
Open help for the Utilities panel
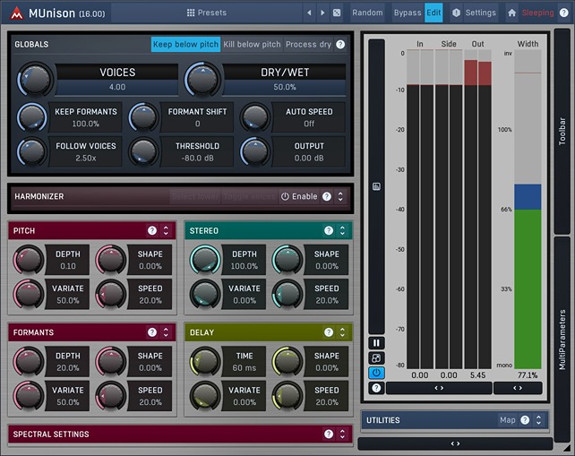pyautogui.click(x=525, y=419)
